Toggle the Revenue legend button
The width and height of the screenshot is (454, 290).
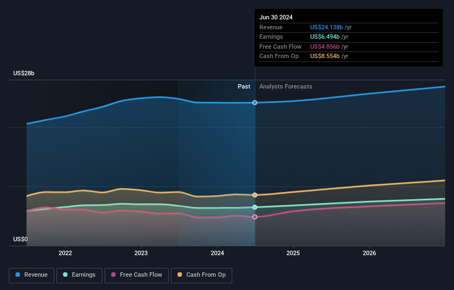click(32, 275)
